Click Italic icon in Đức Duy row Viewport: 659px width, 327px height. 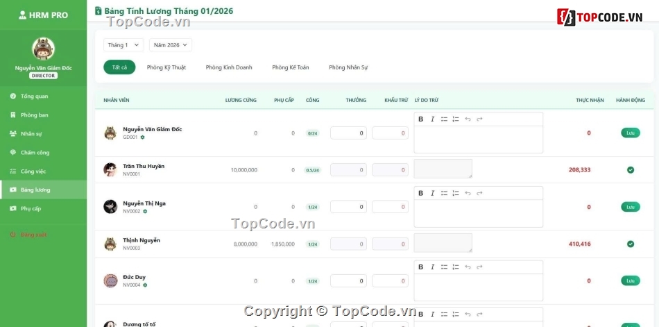(x=432, y=267)
